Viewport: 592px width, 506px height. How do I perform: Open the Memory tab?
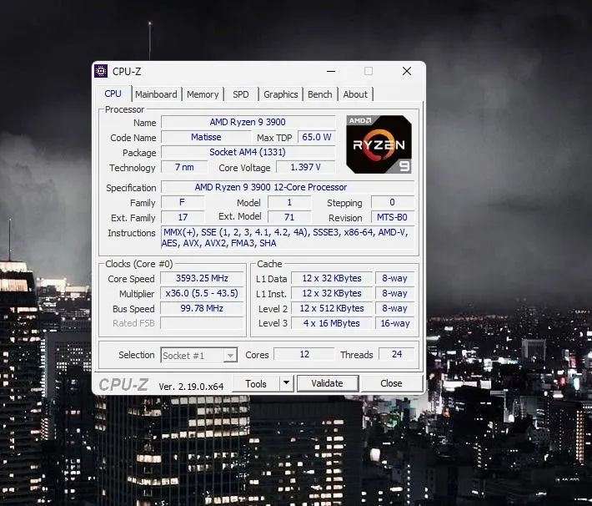203,94
